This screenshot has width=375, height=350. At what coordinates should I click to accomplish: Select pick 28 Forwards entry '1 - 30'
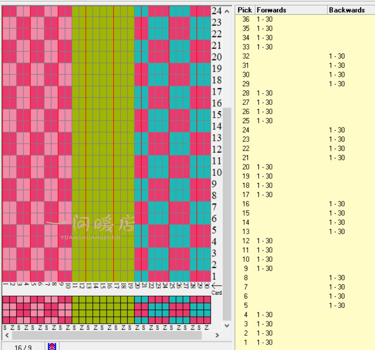[x=264, y=93]
